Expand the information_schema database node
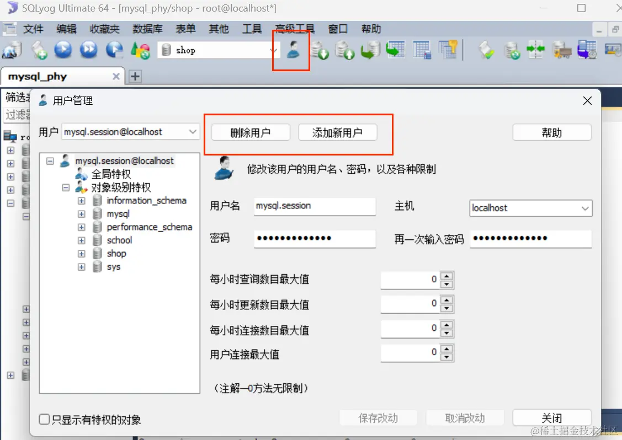622x440 pixels. [81, 201]
